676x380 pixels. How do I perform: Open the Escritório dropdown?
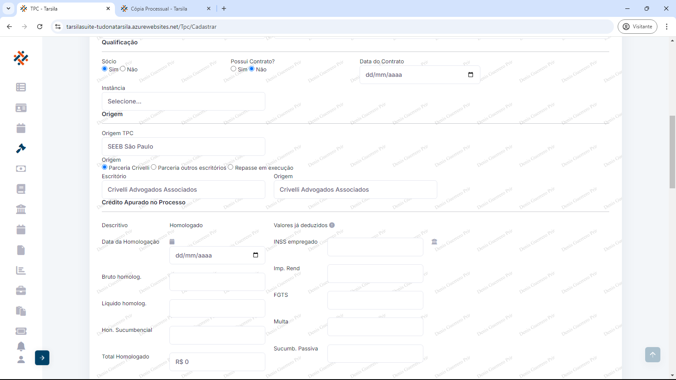[183, 190]
